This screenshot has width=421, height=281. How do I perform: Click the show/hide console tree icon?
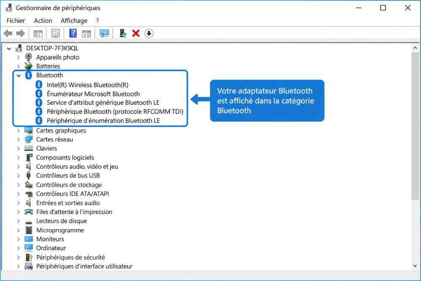tap(38, 34)
